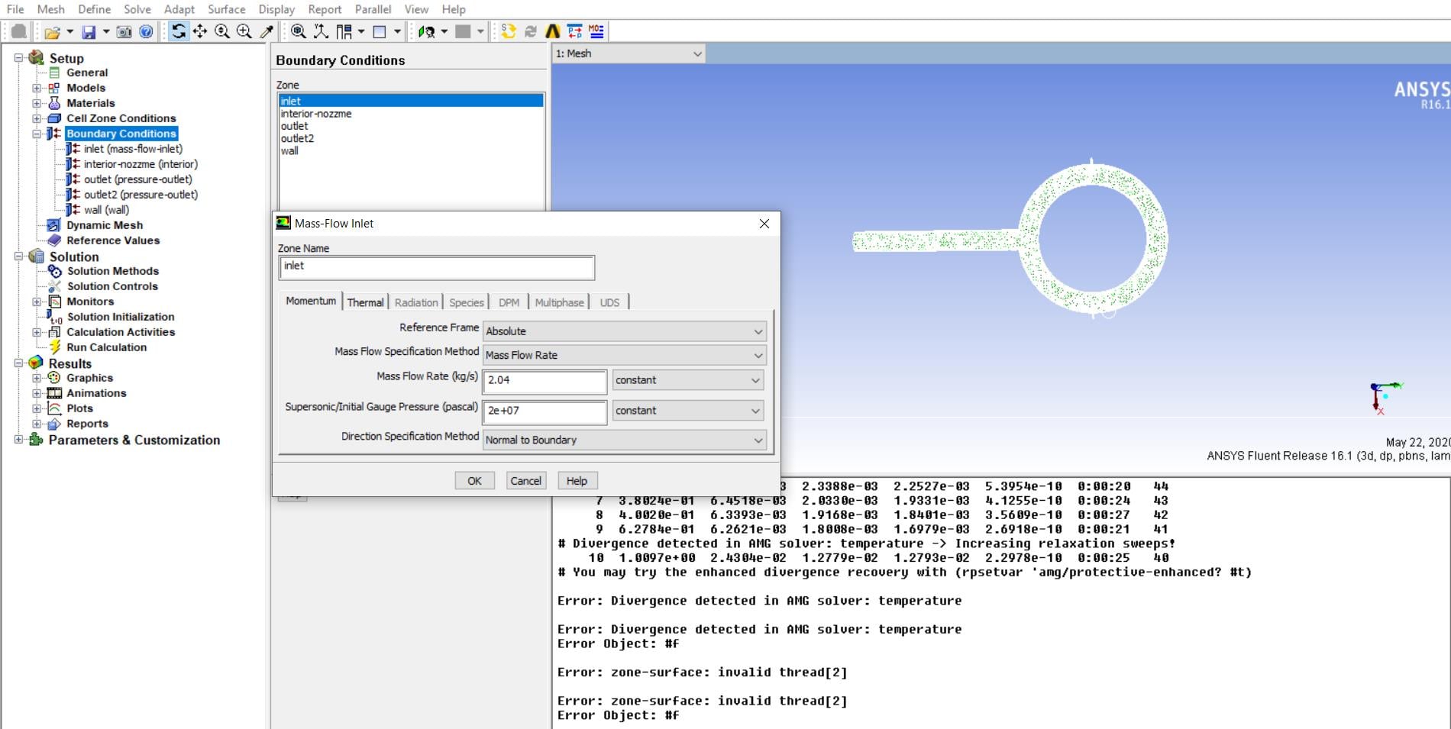
Task: Open the constant dropdown beside Gauge Pressure
Action: (x=687, y=411)
